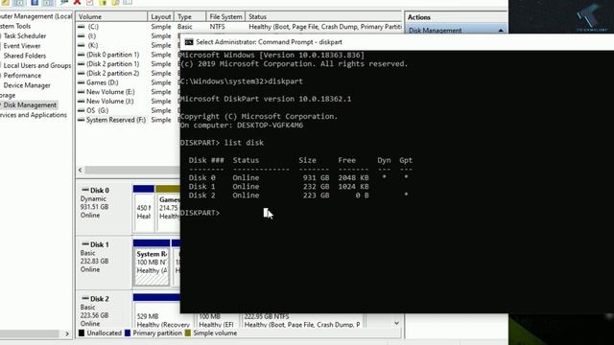Select the Games partition on Disk 0

coord(168,209)
